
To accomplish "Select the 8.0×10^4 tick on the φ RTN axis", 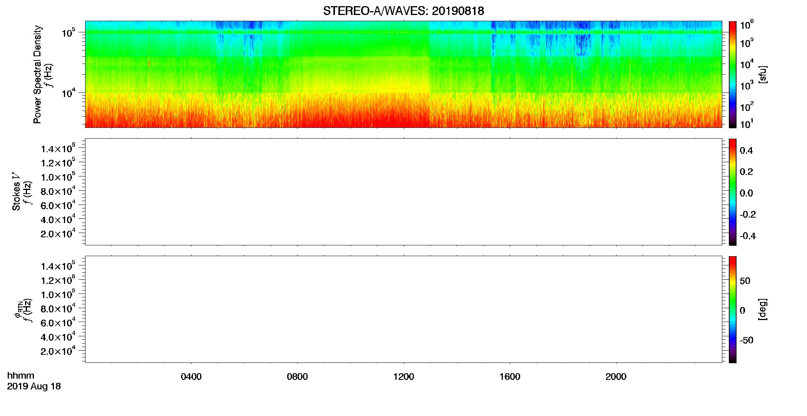I will tap(58, 309).
